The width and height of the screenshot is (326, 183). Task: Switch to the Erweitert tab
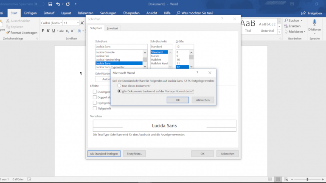(x=112, y=28)
